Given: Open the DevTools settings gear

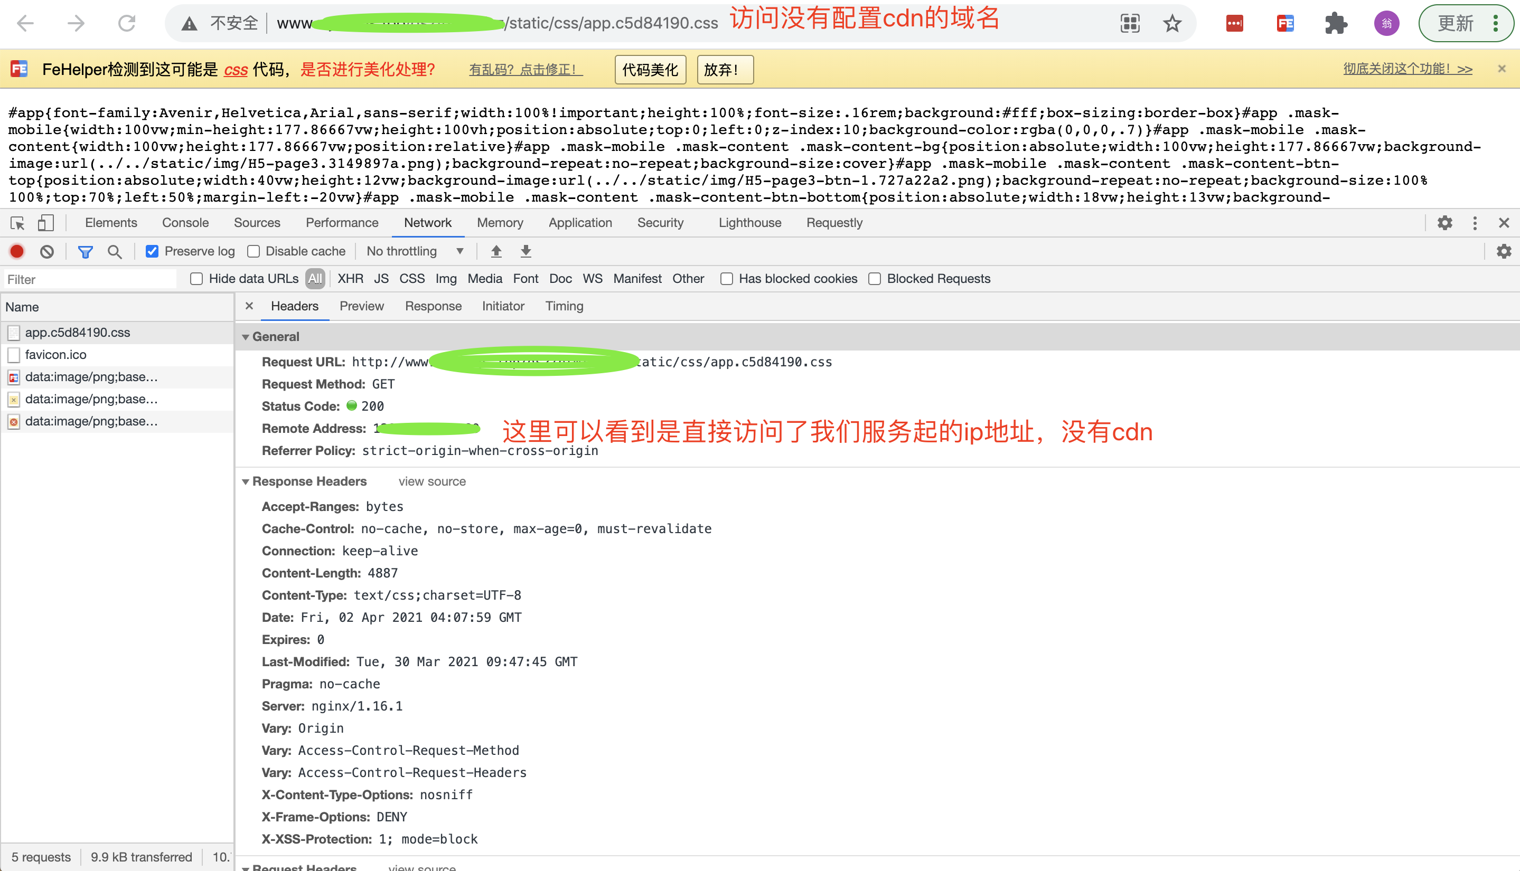Looking at the screenshot, I should tap(1444, 223).
